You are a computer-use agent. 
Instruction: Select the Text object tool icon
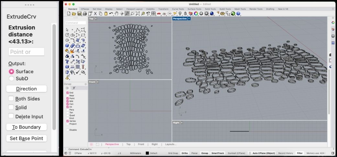pyautogui.click(x=67, y=61)
